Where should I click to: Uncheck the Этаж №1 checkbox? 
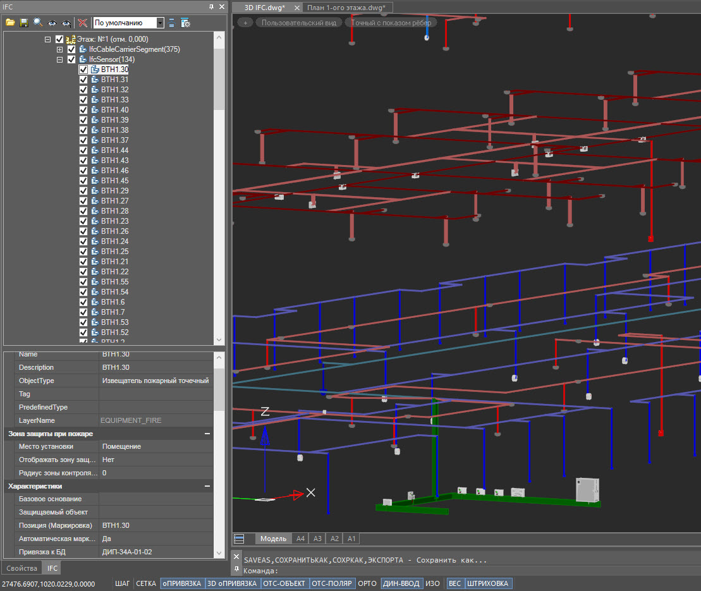click(59, 38)
